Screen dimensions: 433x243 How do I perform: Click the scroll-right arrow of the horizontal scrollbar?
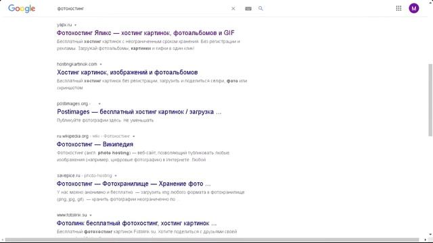425,240
